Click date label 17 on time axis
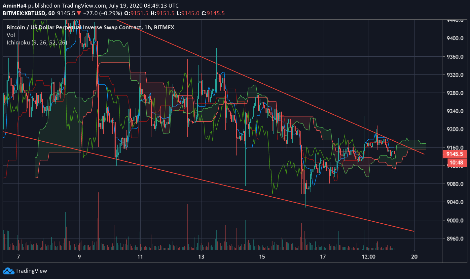Image resolution: width=470 pixels, height=279 pixels. 323,257
